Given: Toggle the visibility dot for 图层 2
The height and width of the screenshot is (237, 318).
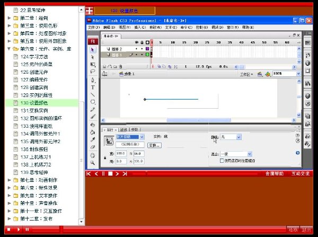Looking at the screenshot, I should coord(137,49).
